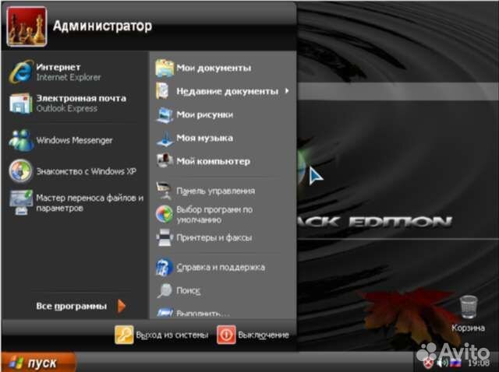
Task: Choose Принтеры и факсы menu label
Action: click(x=214, y=237)
